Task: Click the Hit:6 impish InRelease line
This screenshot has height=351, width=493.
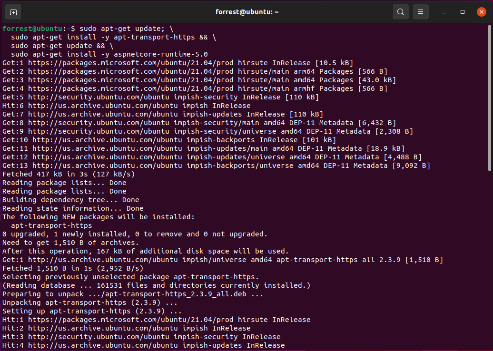Action: click(127, 106)
